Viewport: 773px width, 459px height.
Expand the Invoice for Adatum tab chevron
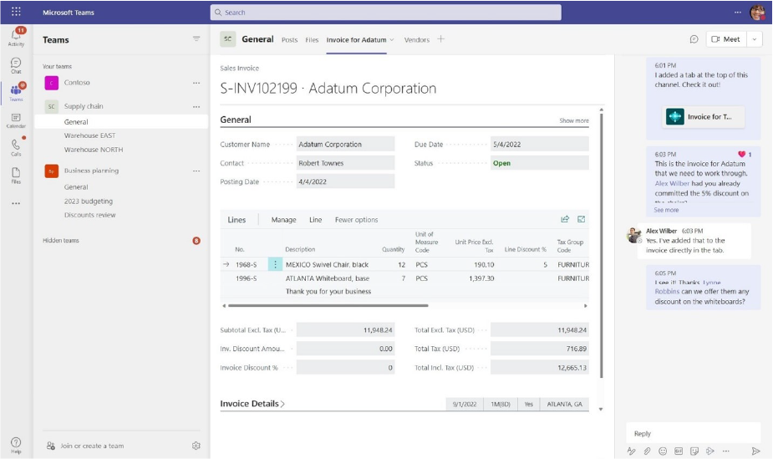pyautogui.click(x=392, y=40)
